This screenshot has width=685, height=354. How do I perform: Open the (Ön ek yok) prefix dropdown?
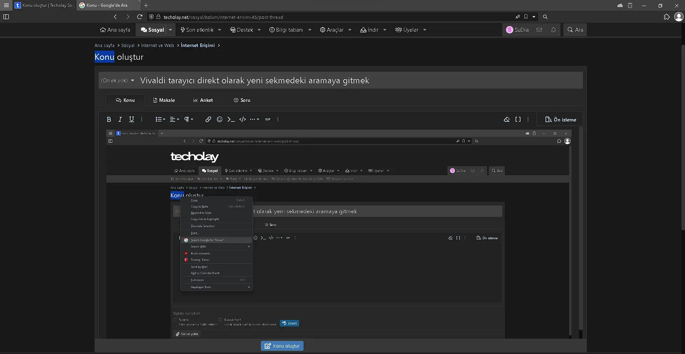118,80
